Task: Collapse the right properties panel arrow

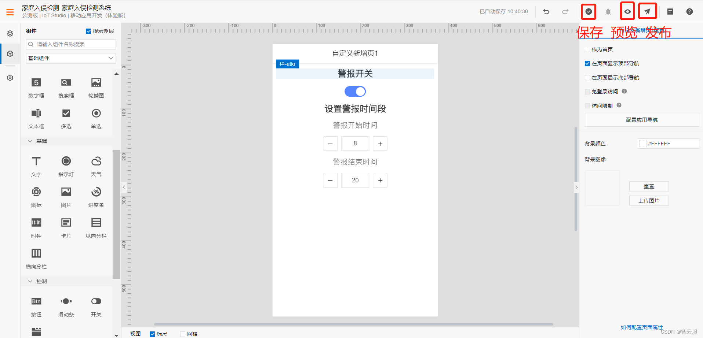Action: tap(576, 187)
